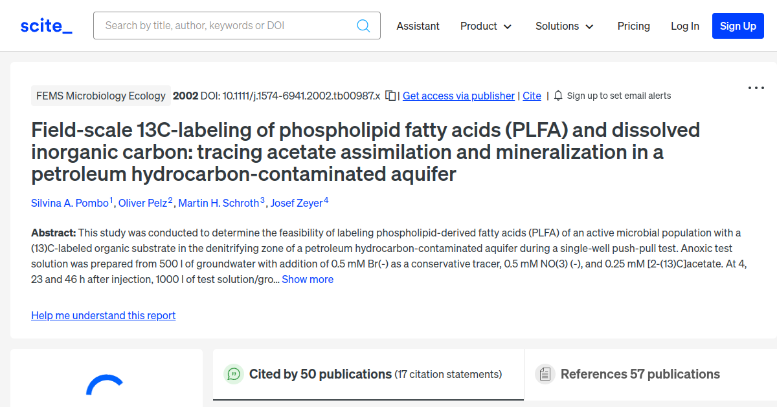This screenshot has height=407, width=777.
Task: Open the three-dot options menu
Action: [x=756, y=88]
